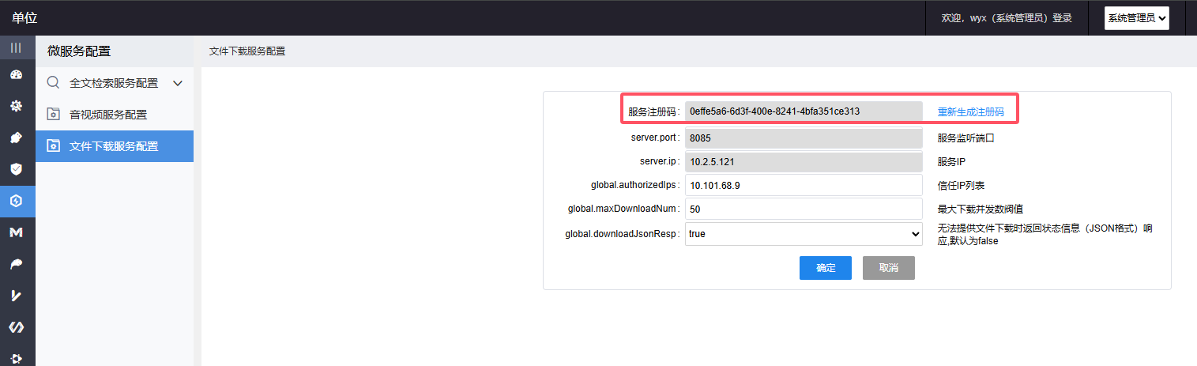The height and width of the screenshot is (366, 1197).
Task: Click the gear settings icon in sidebar
Action: click(16, 106)
